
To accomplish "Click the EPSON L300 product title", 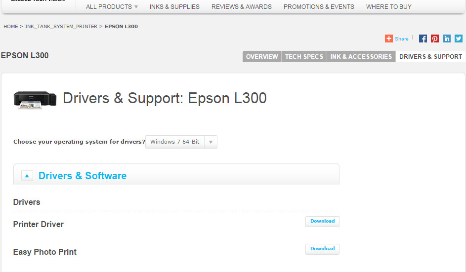I will click(x=25, y=55).
